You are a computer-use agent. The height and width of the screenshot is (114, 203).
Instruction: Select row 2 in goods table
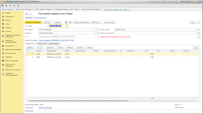[113, 57]
